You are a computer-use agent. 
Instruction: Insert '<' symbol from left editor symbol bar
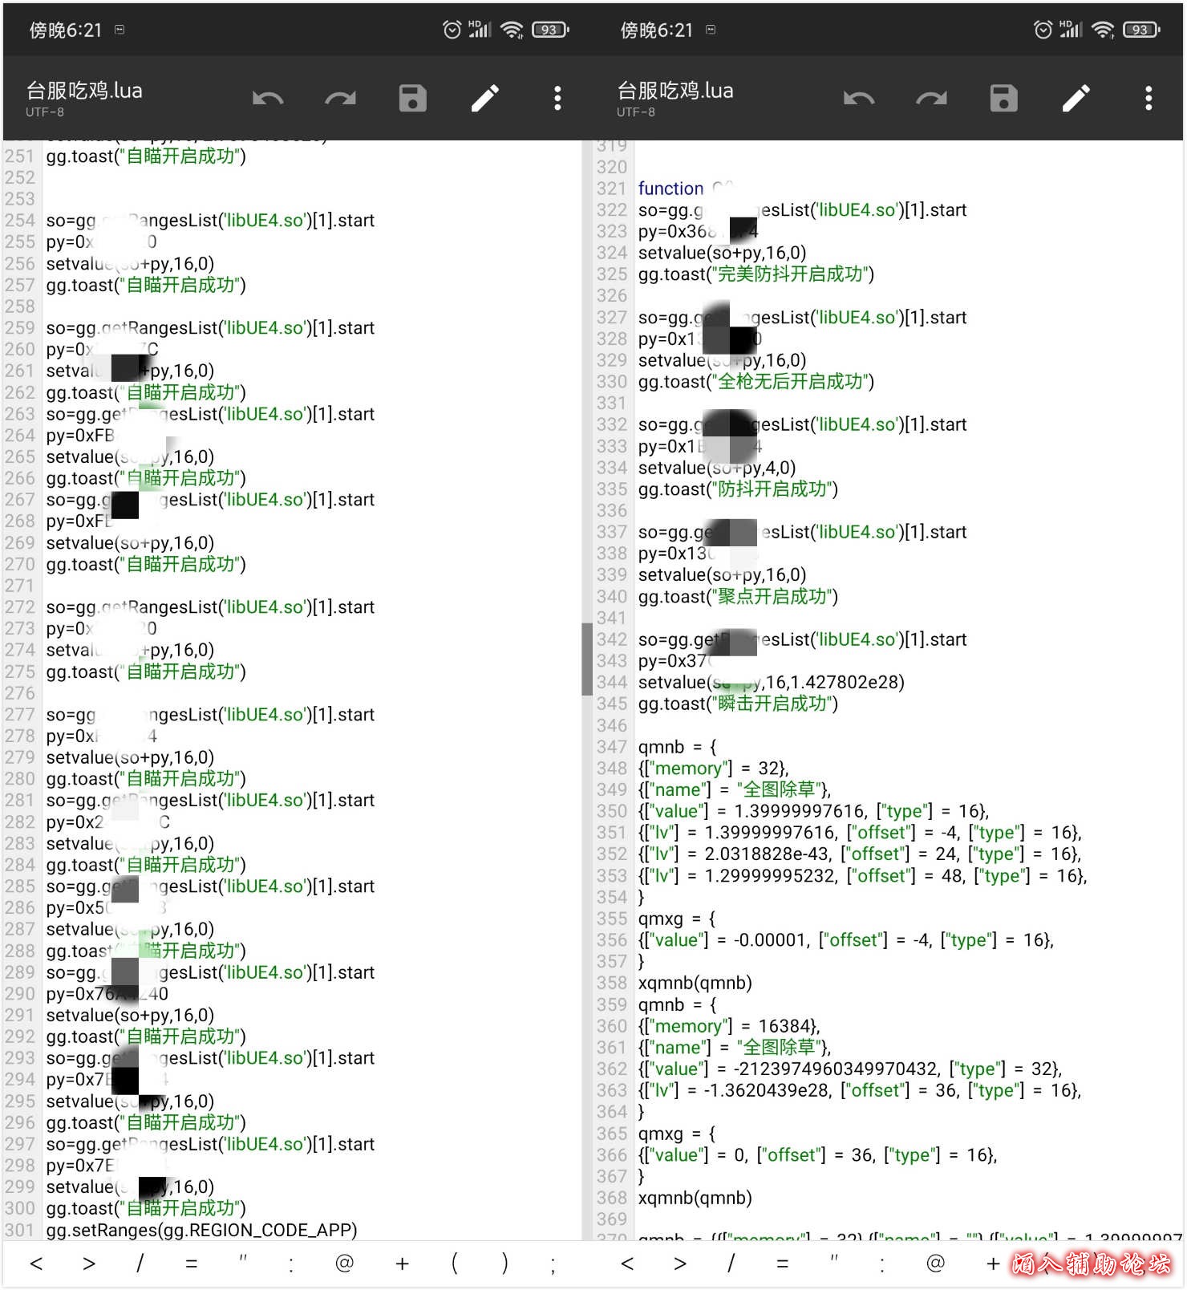tap(36, 1264)
